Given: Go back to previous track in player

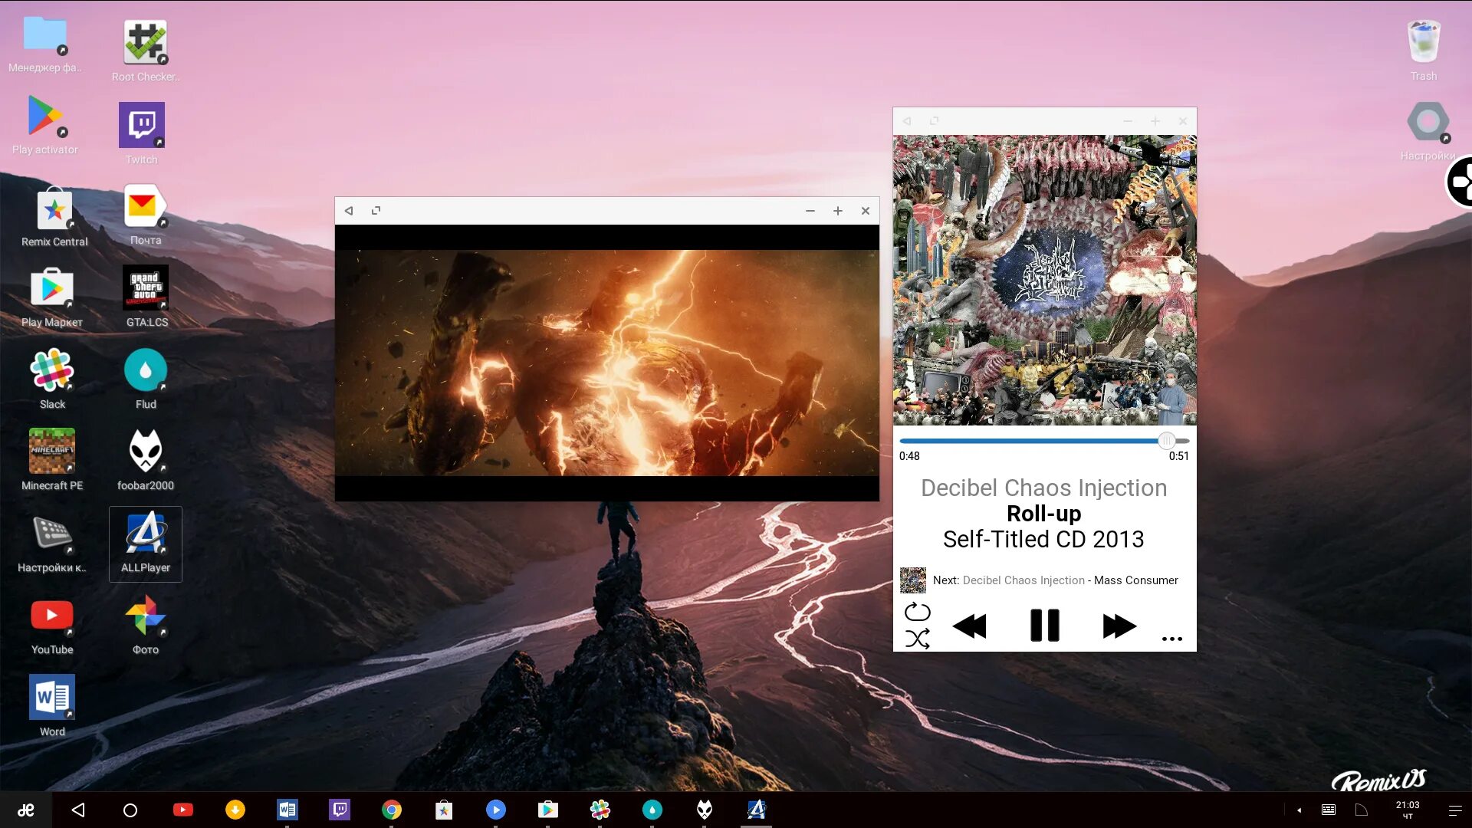Looking at the screenshot, I should (970, 626).
